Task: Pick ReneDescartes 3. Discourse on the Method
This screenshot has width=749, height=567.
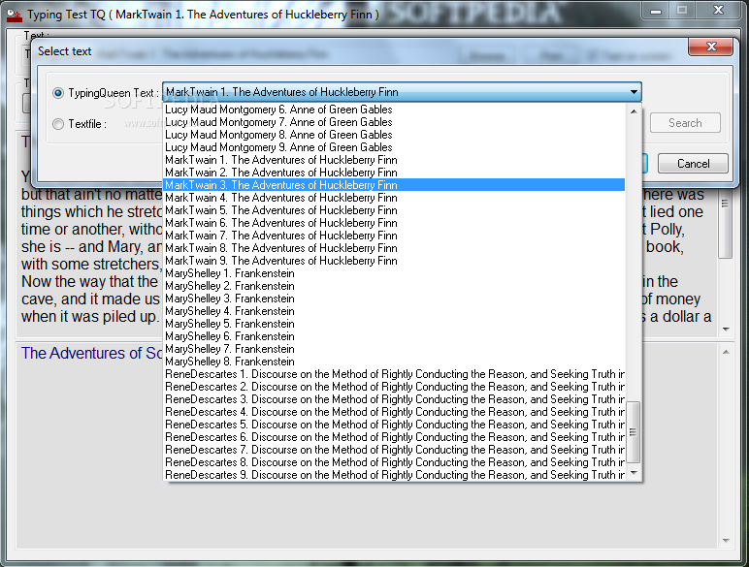Action: [x=394, y=399]
